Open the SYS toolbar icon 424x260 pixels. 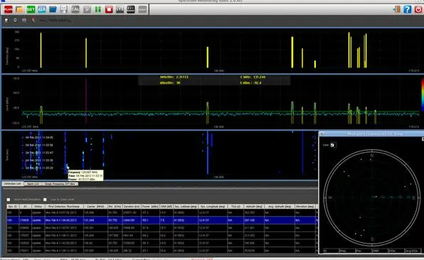[x=120, y=10]
